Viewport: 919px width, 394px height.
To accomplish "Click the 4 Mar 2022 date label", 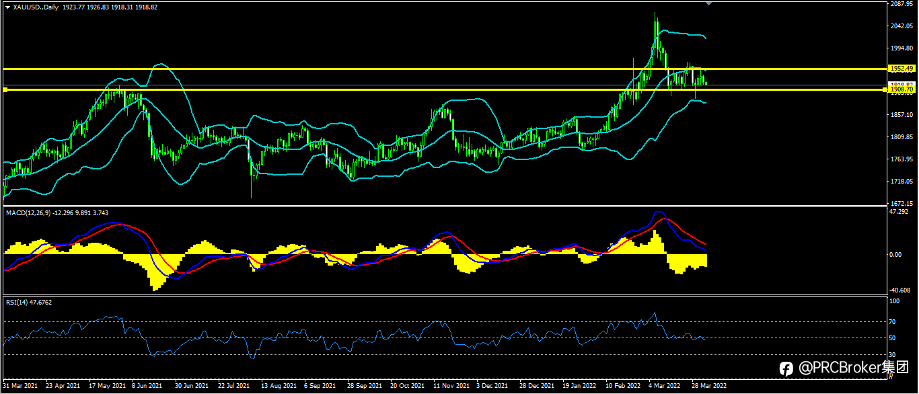I will (x=664, y=387).
